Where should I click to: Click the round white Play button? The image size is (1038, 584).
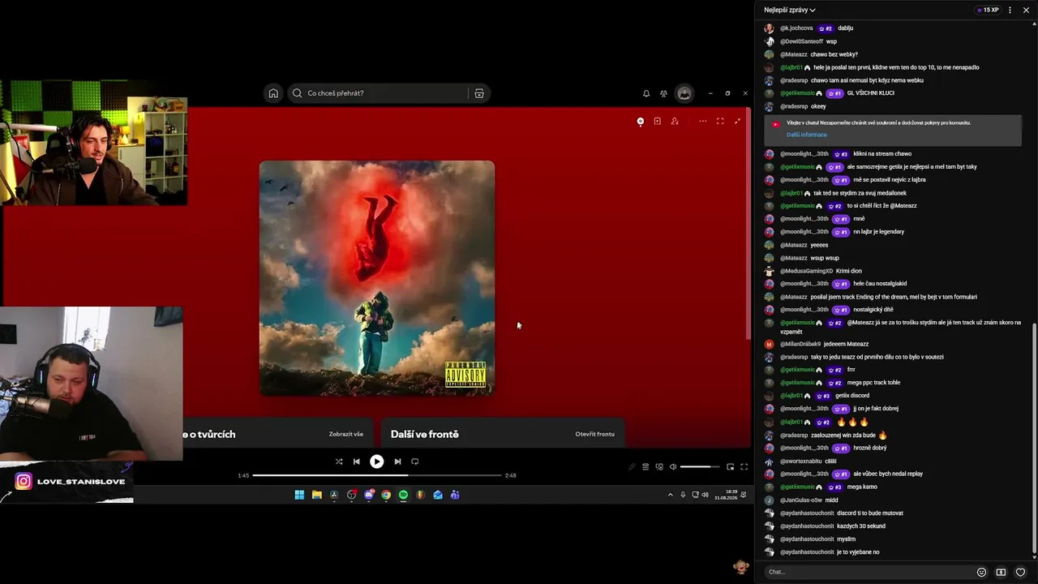tap(376, 462)
